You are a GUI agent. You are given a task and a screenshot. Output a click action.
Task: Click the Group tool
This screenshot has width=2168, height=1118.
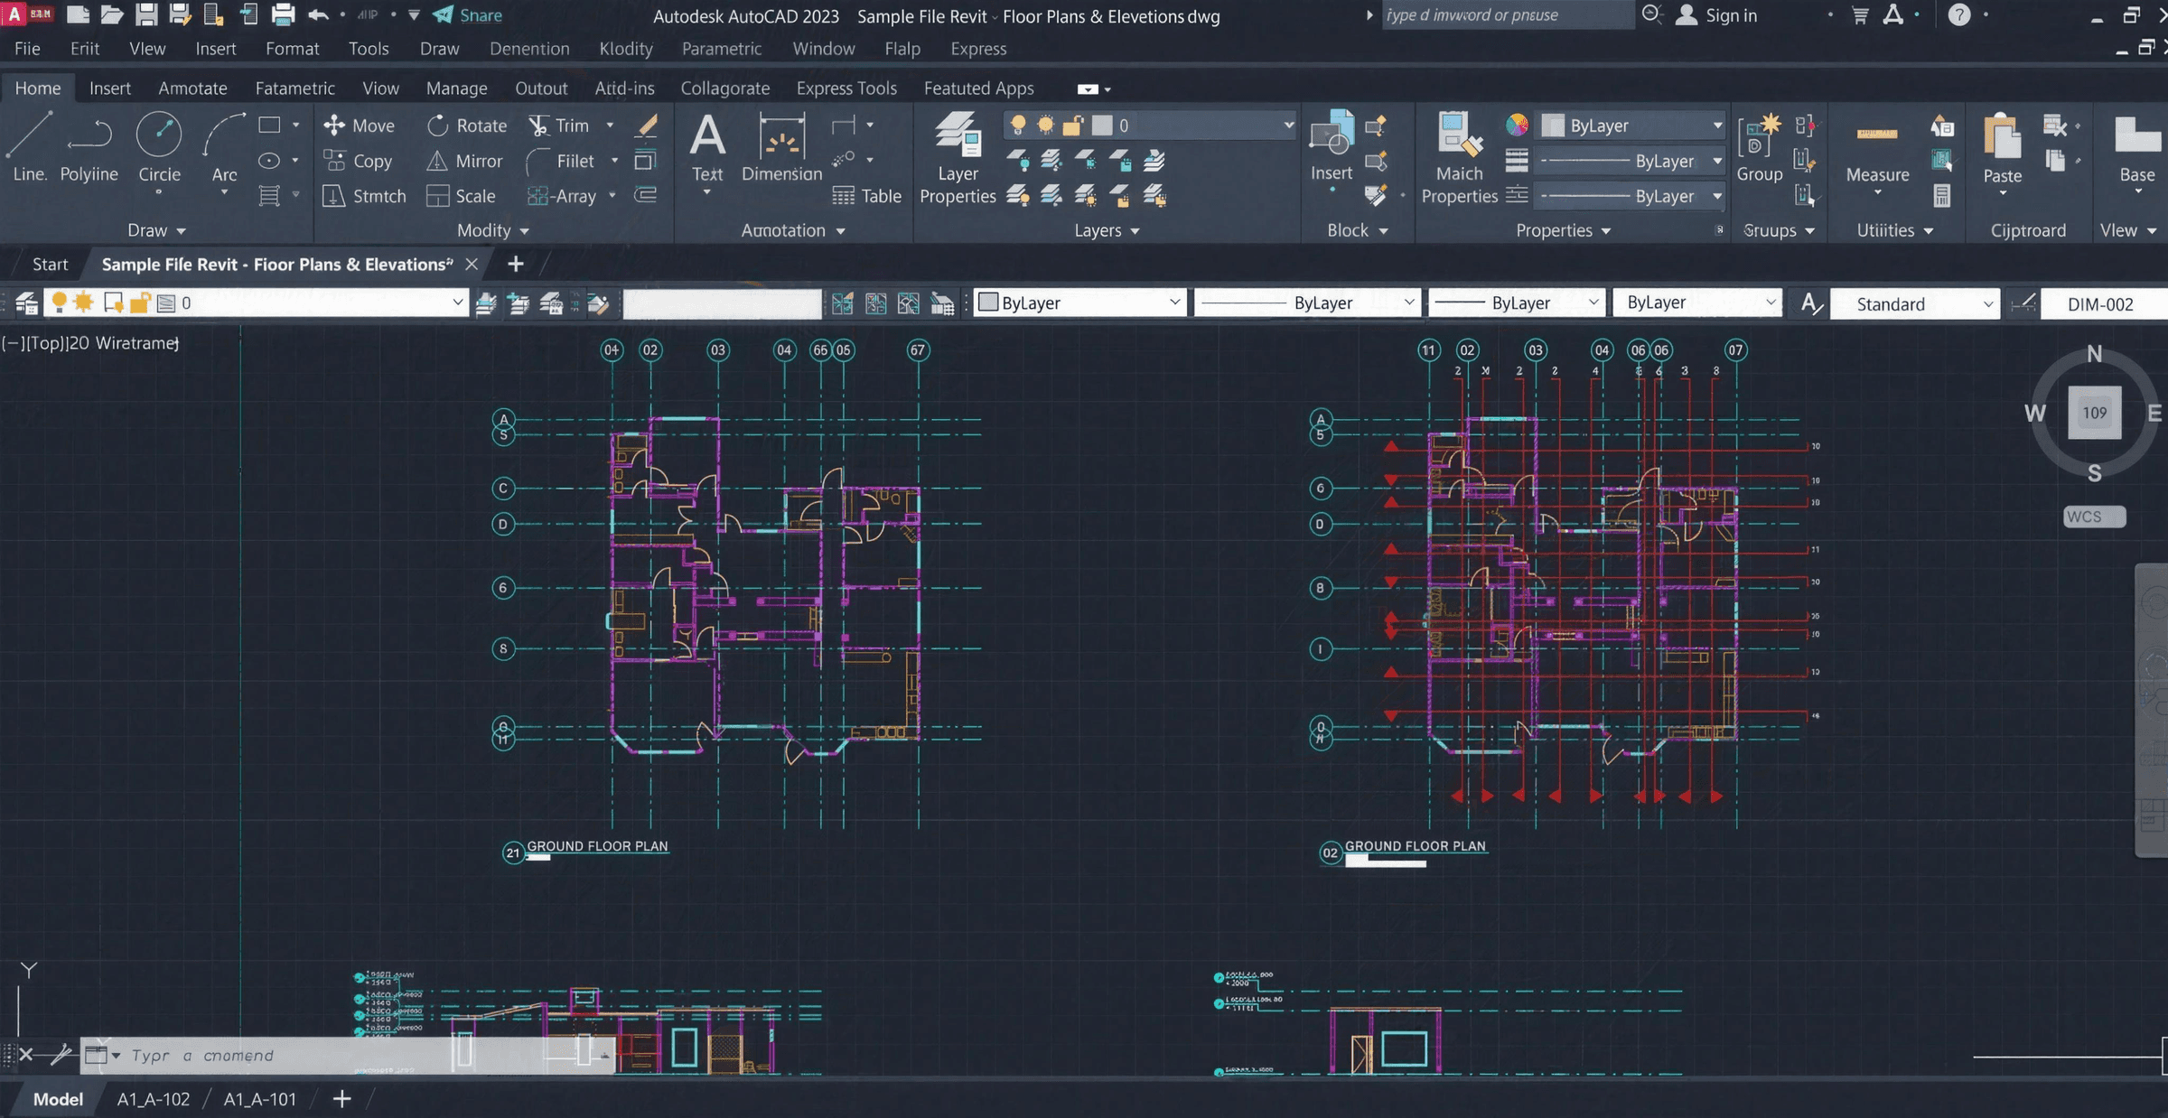click(x=1759, y=146)
